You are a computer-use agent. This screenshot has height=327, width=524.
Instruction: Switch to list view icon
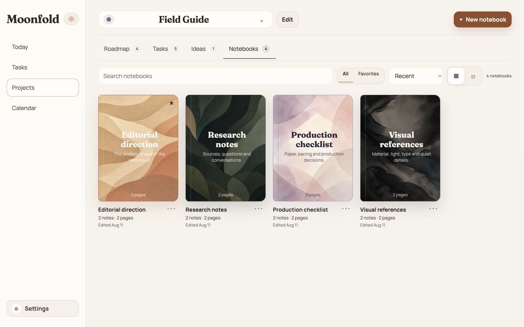[473, 76]
